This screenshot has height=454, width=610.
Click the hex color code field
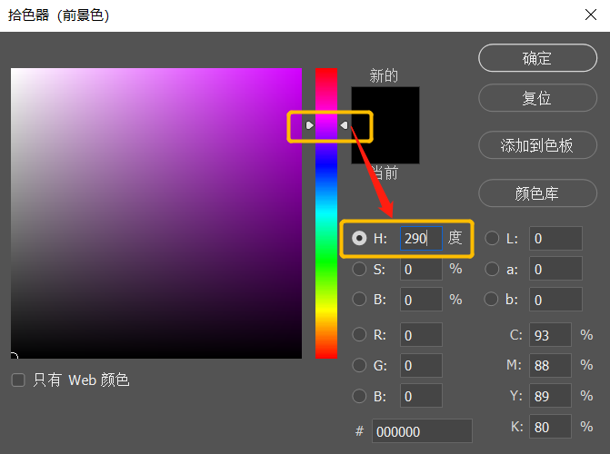click(422, 431)
